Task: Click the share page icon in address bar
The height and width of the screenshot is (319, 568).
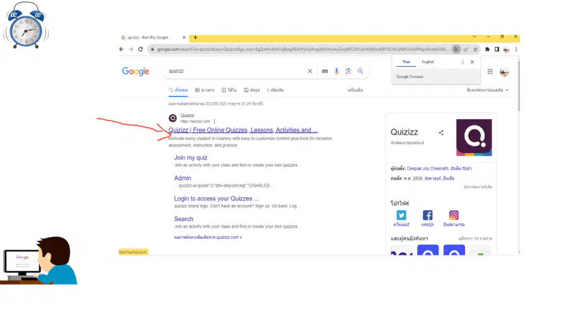Action: coord(466,49)
